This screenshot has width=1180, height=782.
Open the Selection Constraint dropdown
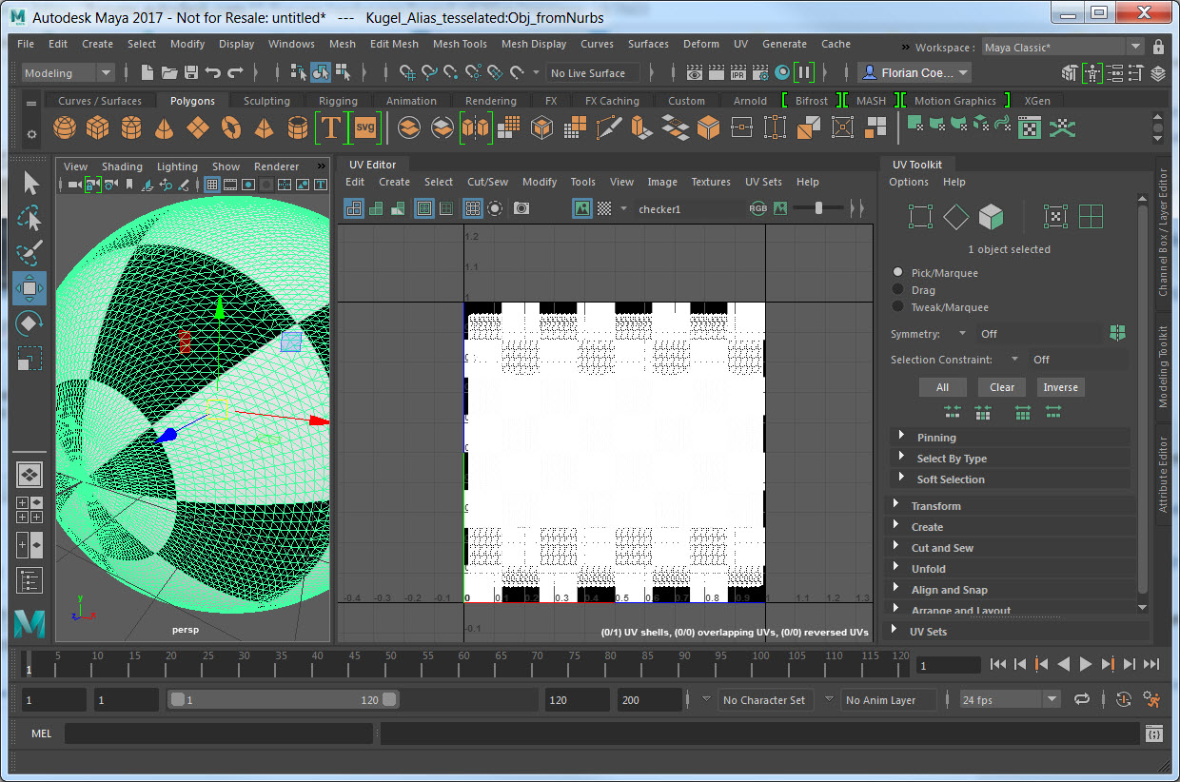[1016, 359]
